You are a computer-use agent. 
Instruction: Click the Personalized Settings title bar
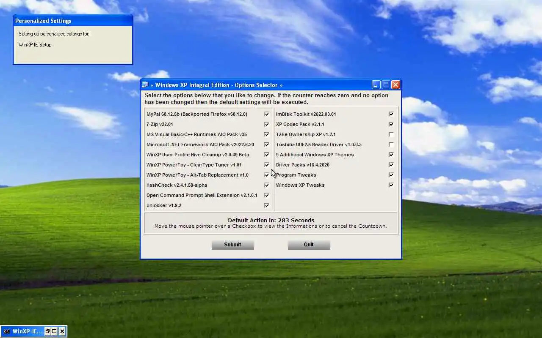(x=73, y=21)
